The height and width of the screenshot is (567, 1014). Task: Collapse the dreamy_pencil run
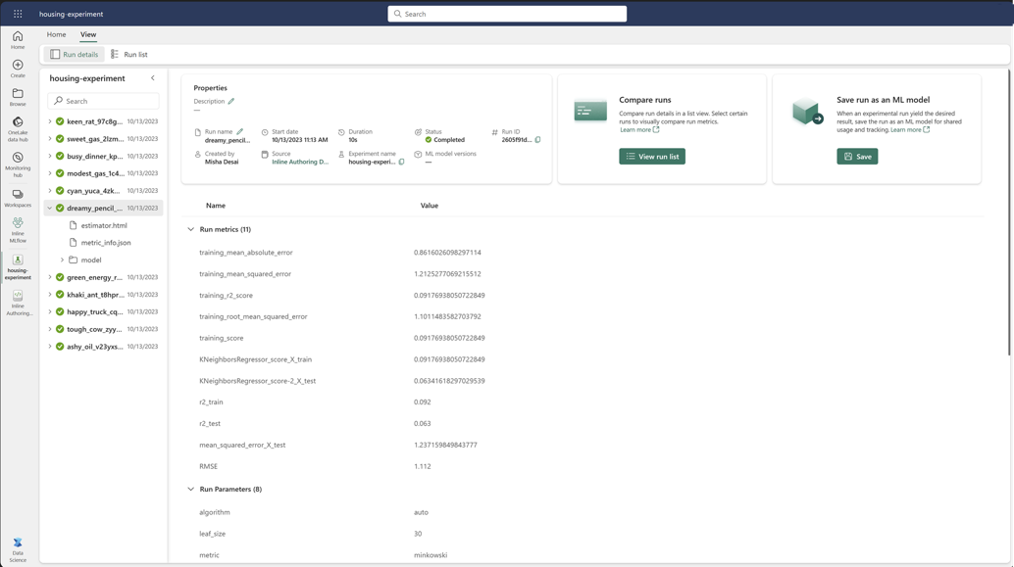click(x=50, y=208)
